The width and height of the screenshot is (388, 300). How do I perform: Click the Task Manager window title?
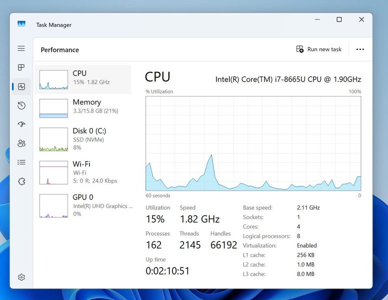pyautogui.click(x=53, y=25)
